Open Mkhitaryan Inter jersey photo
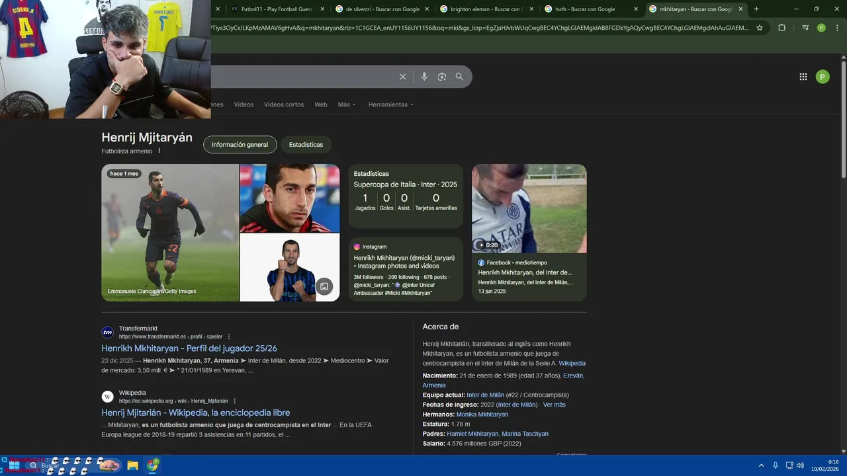This screenshot has width=847, height=476. click(290, 268)
